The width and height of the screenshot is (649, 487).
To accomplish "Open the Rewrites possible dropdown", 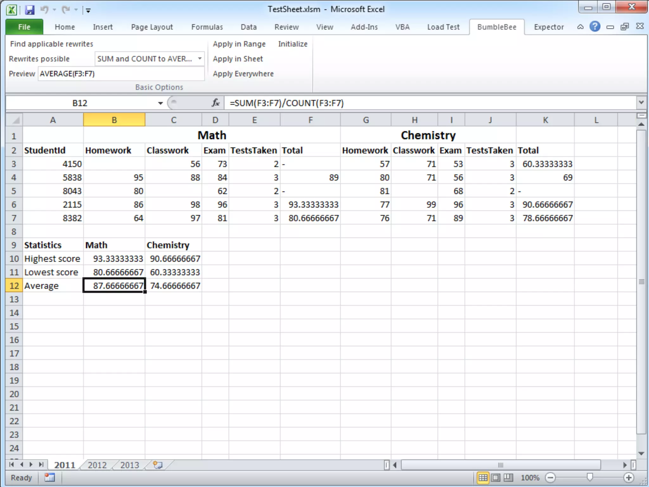I will coord(200,59).
